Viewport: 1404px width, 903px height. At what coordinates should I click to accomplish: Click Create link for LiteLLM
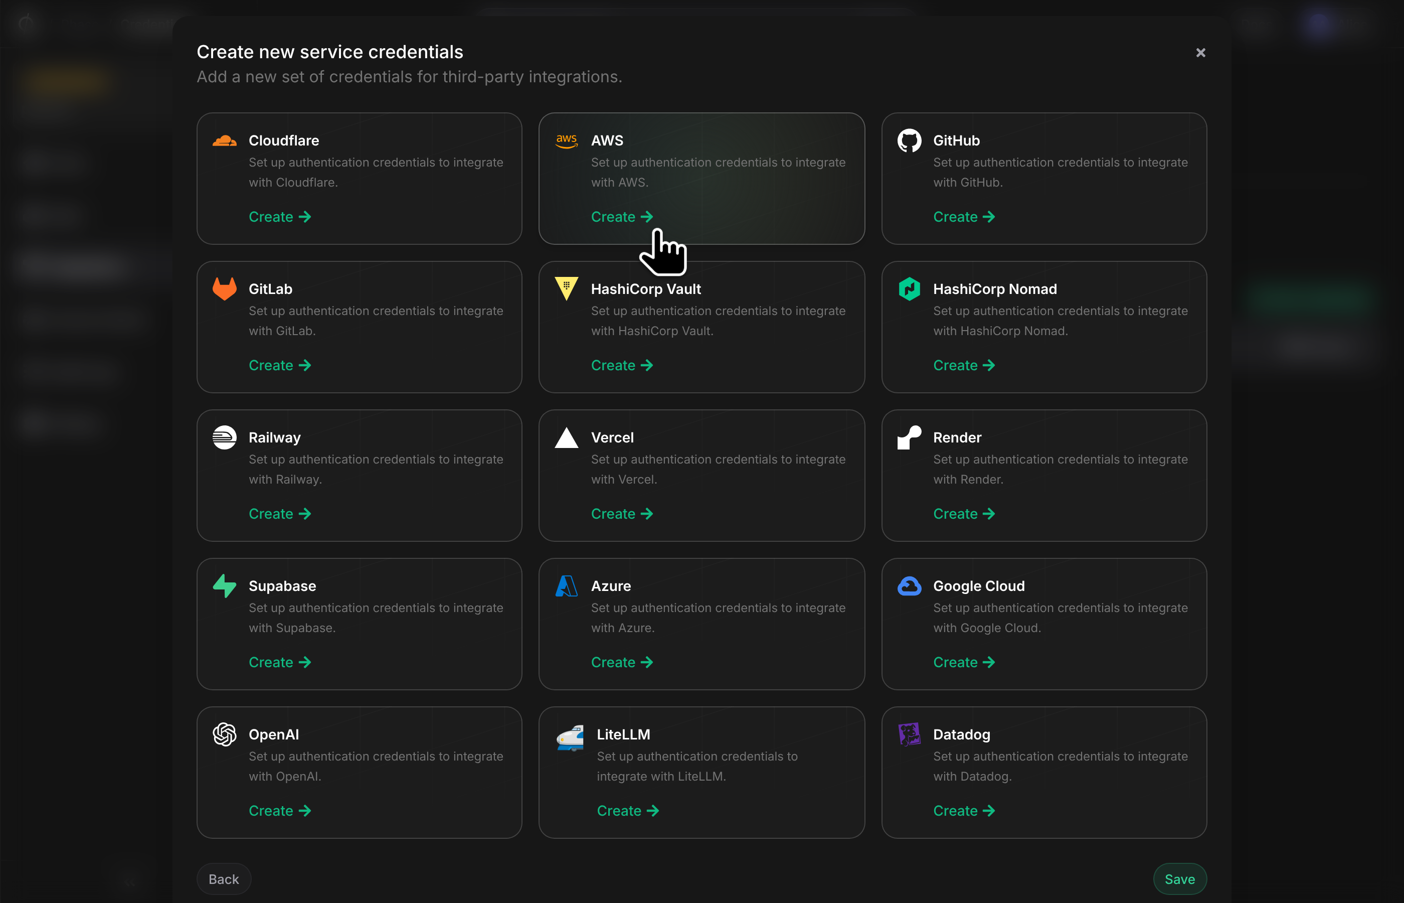[x=628, y=810]
